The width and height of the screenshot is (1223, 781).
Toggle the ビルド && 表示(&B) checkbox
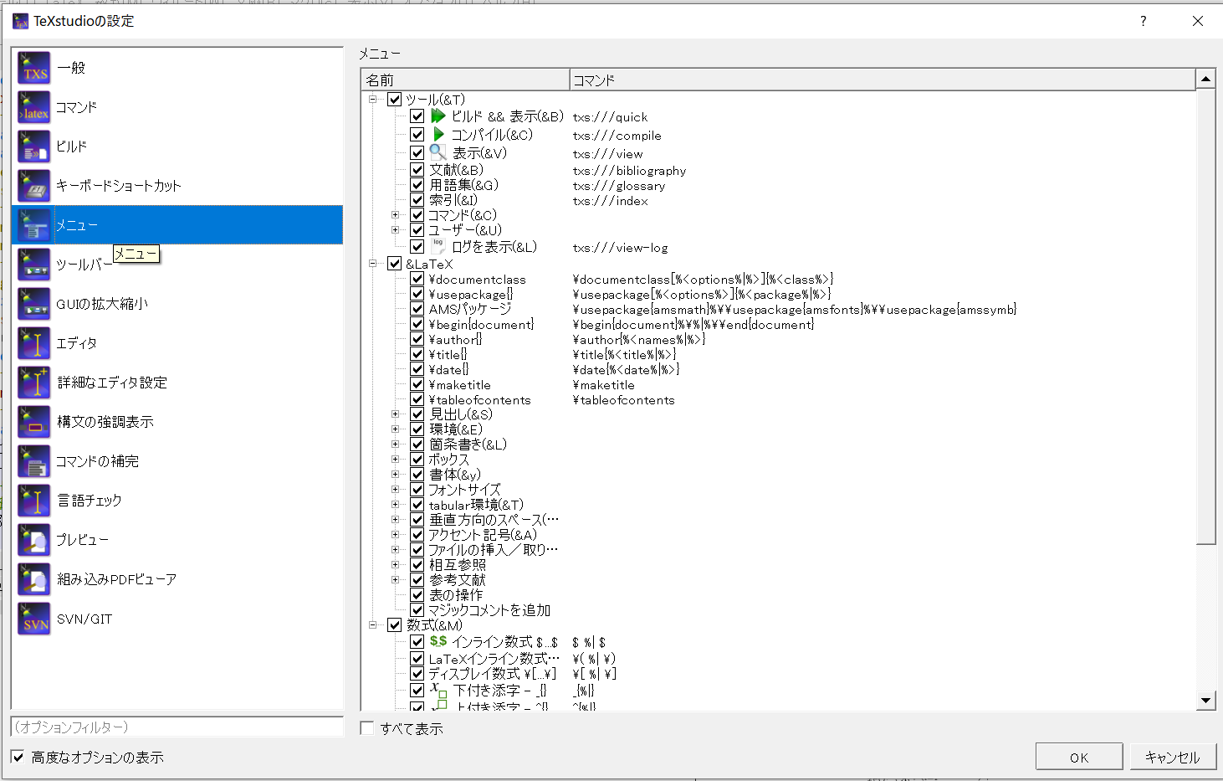point(417,116)
